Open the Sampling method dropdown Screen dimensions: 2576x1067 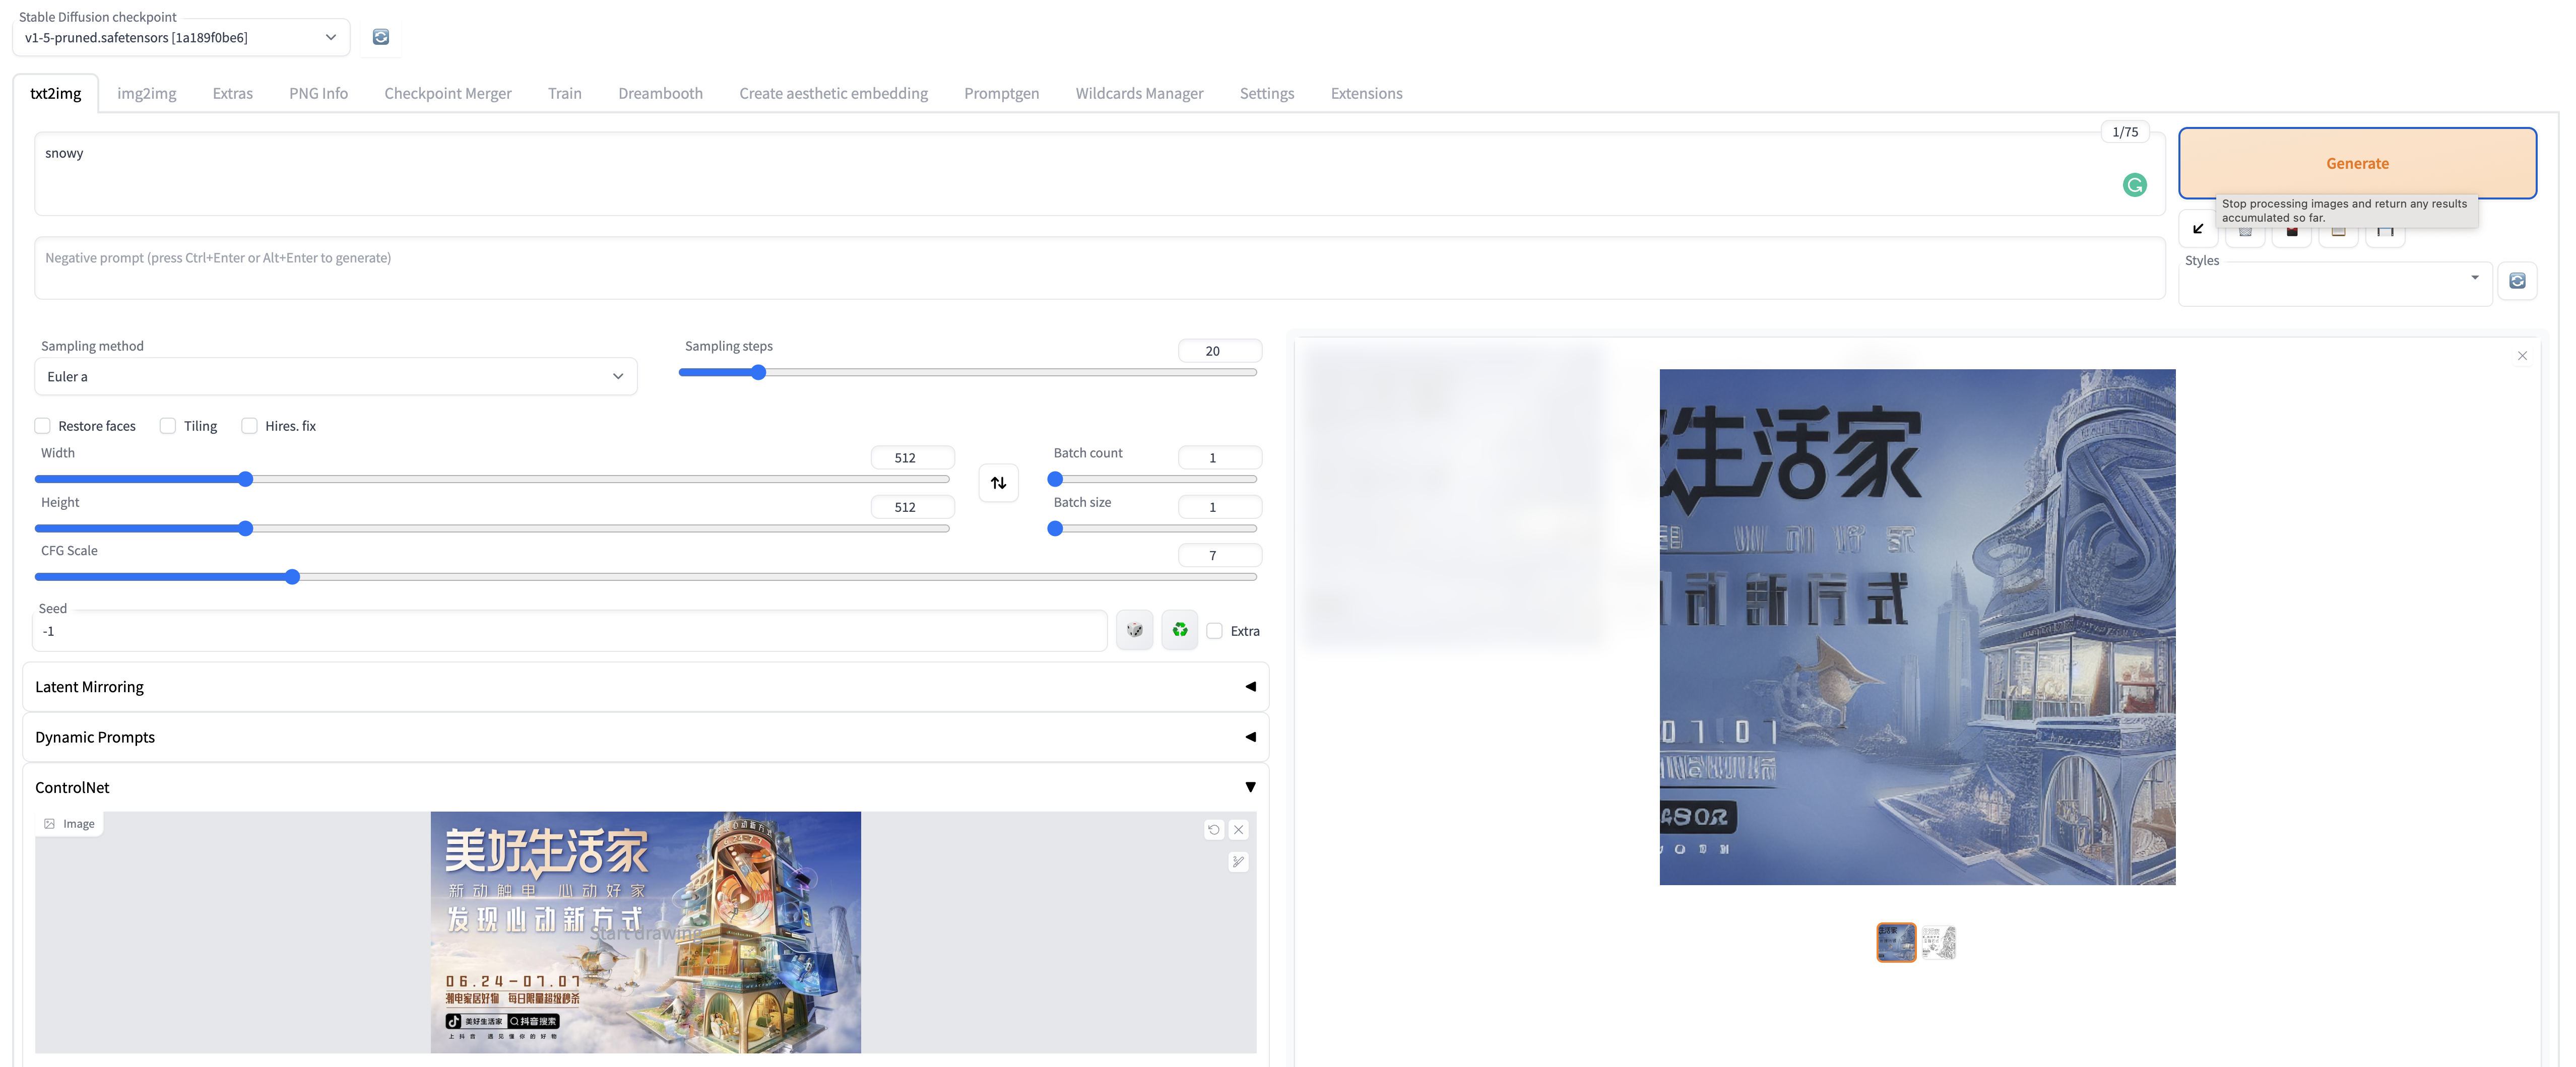pyautogui.click(x=335, y=377)
